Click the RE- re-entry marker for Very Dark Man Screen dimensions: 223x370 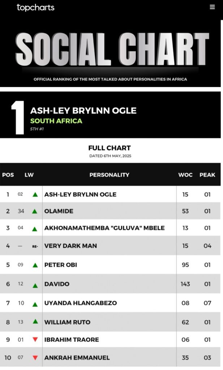[x=35, y=246]
